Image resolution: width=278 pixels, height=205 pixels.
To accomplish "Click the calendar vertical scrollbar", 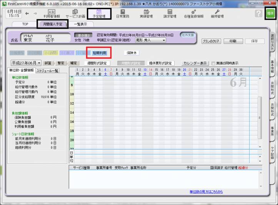I will pos(260,116).
